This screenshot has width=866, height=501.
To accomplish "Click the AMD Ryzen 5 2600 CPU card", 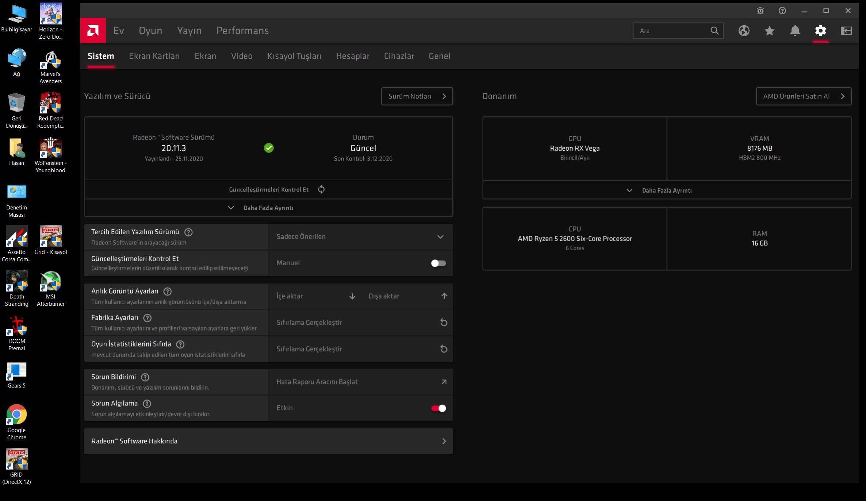I will pos(575,239).
